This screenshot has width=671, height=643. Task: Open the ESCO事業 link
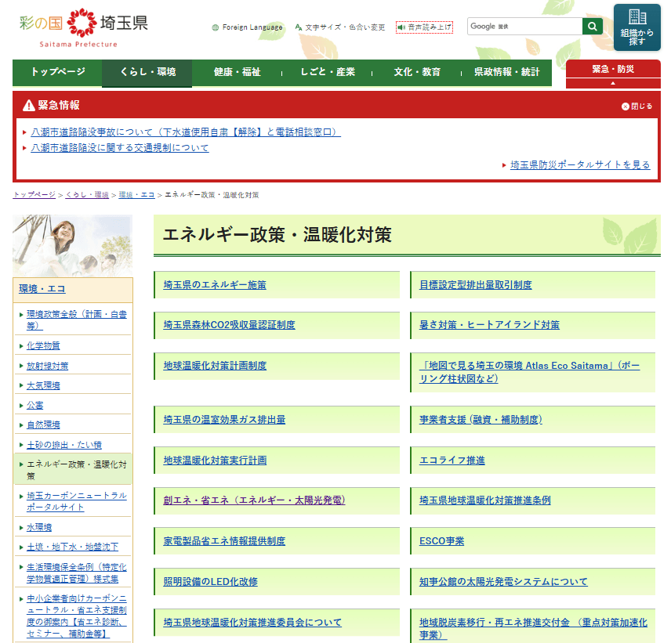(441, 541)
